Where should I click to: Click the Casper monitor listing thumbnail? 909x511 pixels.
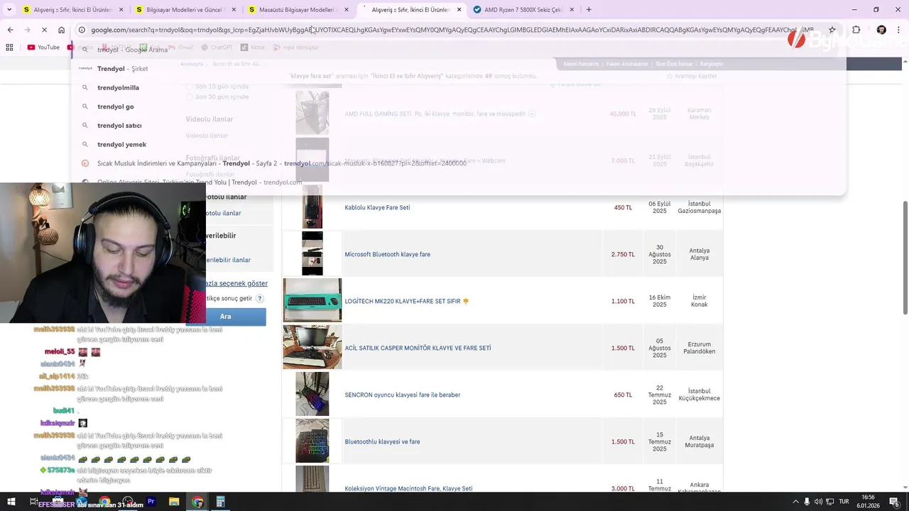(x=312, y=347)
